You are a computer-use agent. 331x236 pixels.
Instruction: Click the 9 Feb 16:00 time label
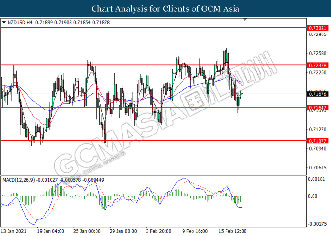click(195, 231)
